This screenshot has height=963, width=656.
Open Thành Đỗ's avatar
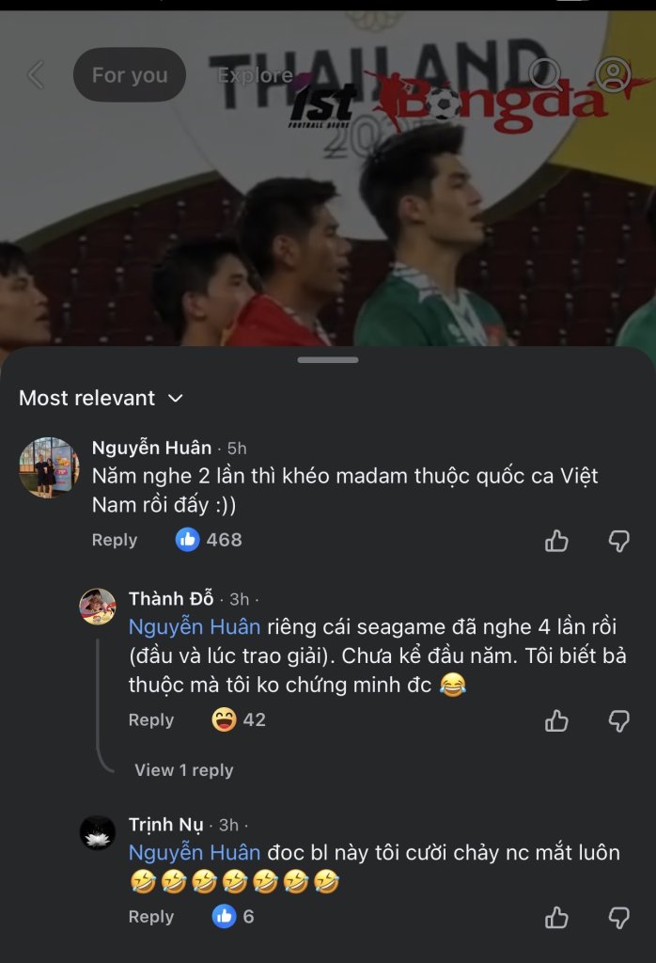coord(98,607)
